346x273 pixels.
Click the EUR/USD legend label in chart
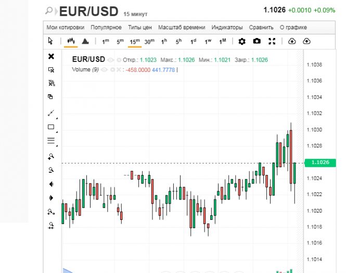88,59
